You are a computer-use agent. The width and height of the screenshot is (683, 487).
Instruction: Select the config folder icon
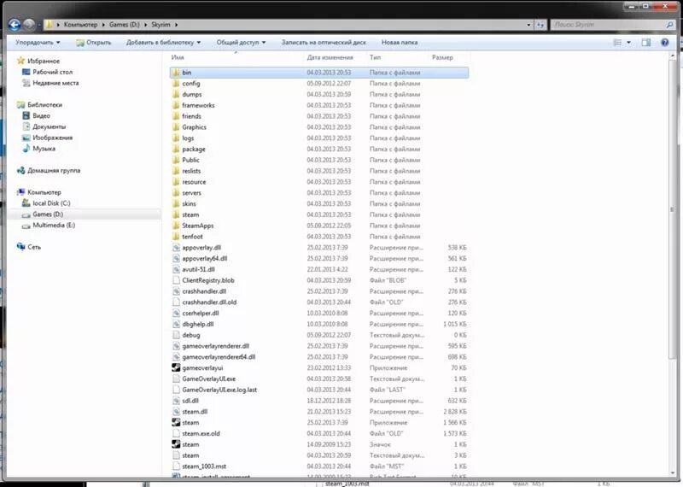(176, 83)
